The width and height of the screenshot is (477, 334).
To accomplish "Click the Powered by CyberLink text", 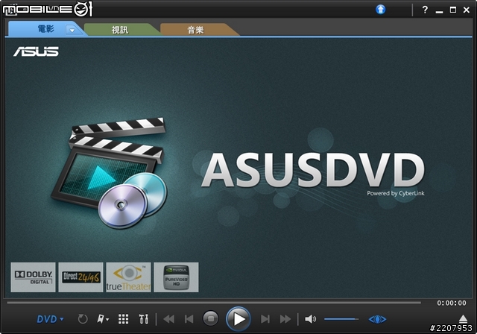I will (x=396, y=193).
